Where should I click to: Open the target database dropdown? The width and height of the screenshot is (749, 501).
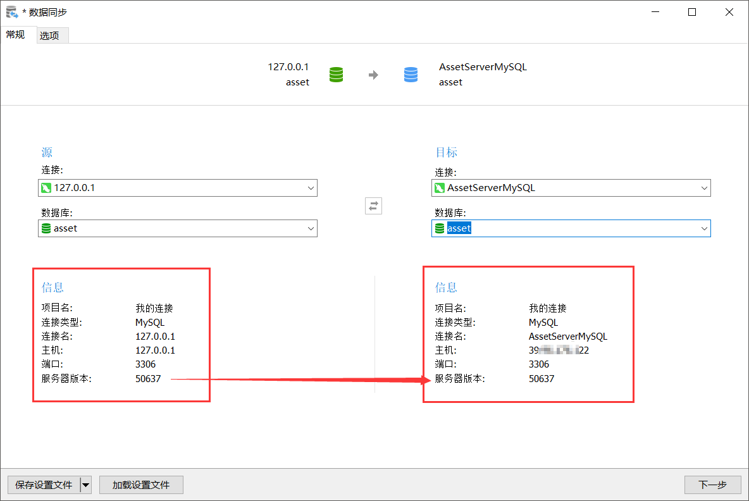[x=703, y=228]
